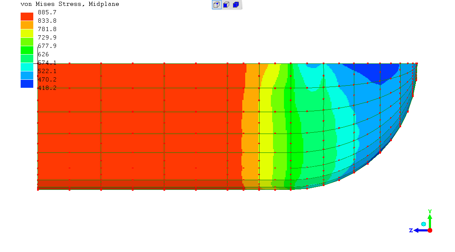Screen dimensions: 455x252
Task: Click the red-orange 885.7 legend swatch
Action: click(27, 16)
